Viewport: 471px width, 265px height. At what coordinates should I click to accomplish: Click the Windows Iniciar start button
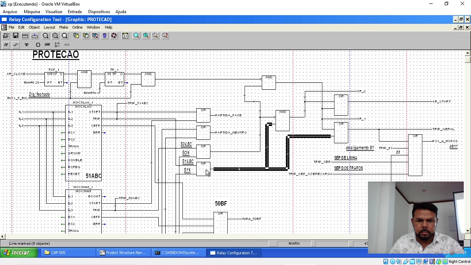[19, 253]
